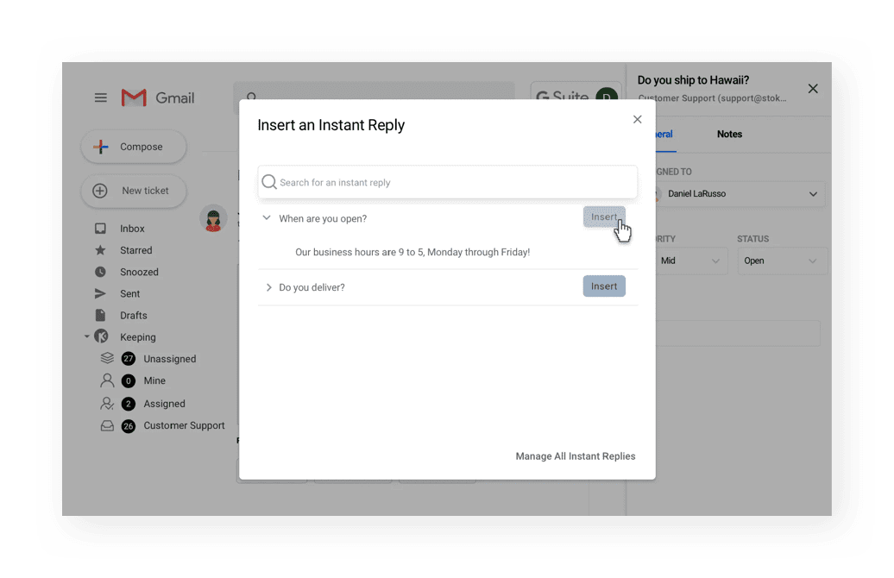Click the search for an instant reply field
Screen dimensions: 894x578
pyautogui.click(x=448, y=182)
